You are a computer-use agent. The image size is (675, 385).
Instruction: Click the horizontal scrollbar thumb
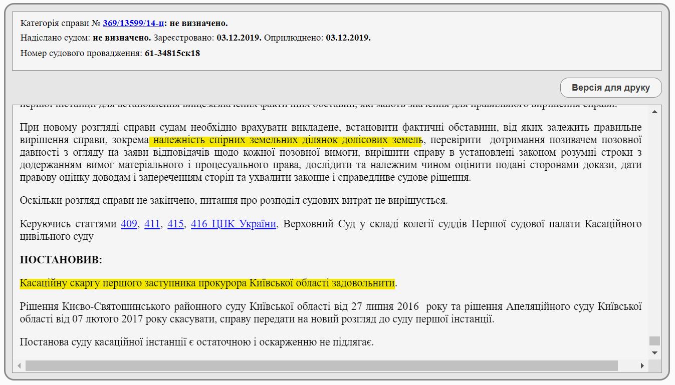tap(321, 366)
